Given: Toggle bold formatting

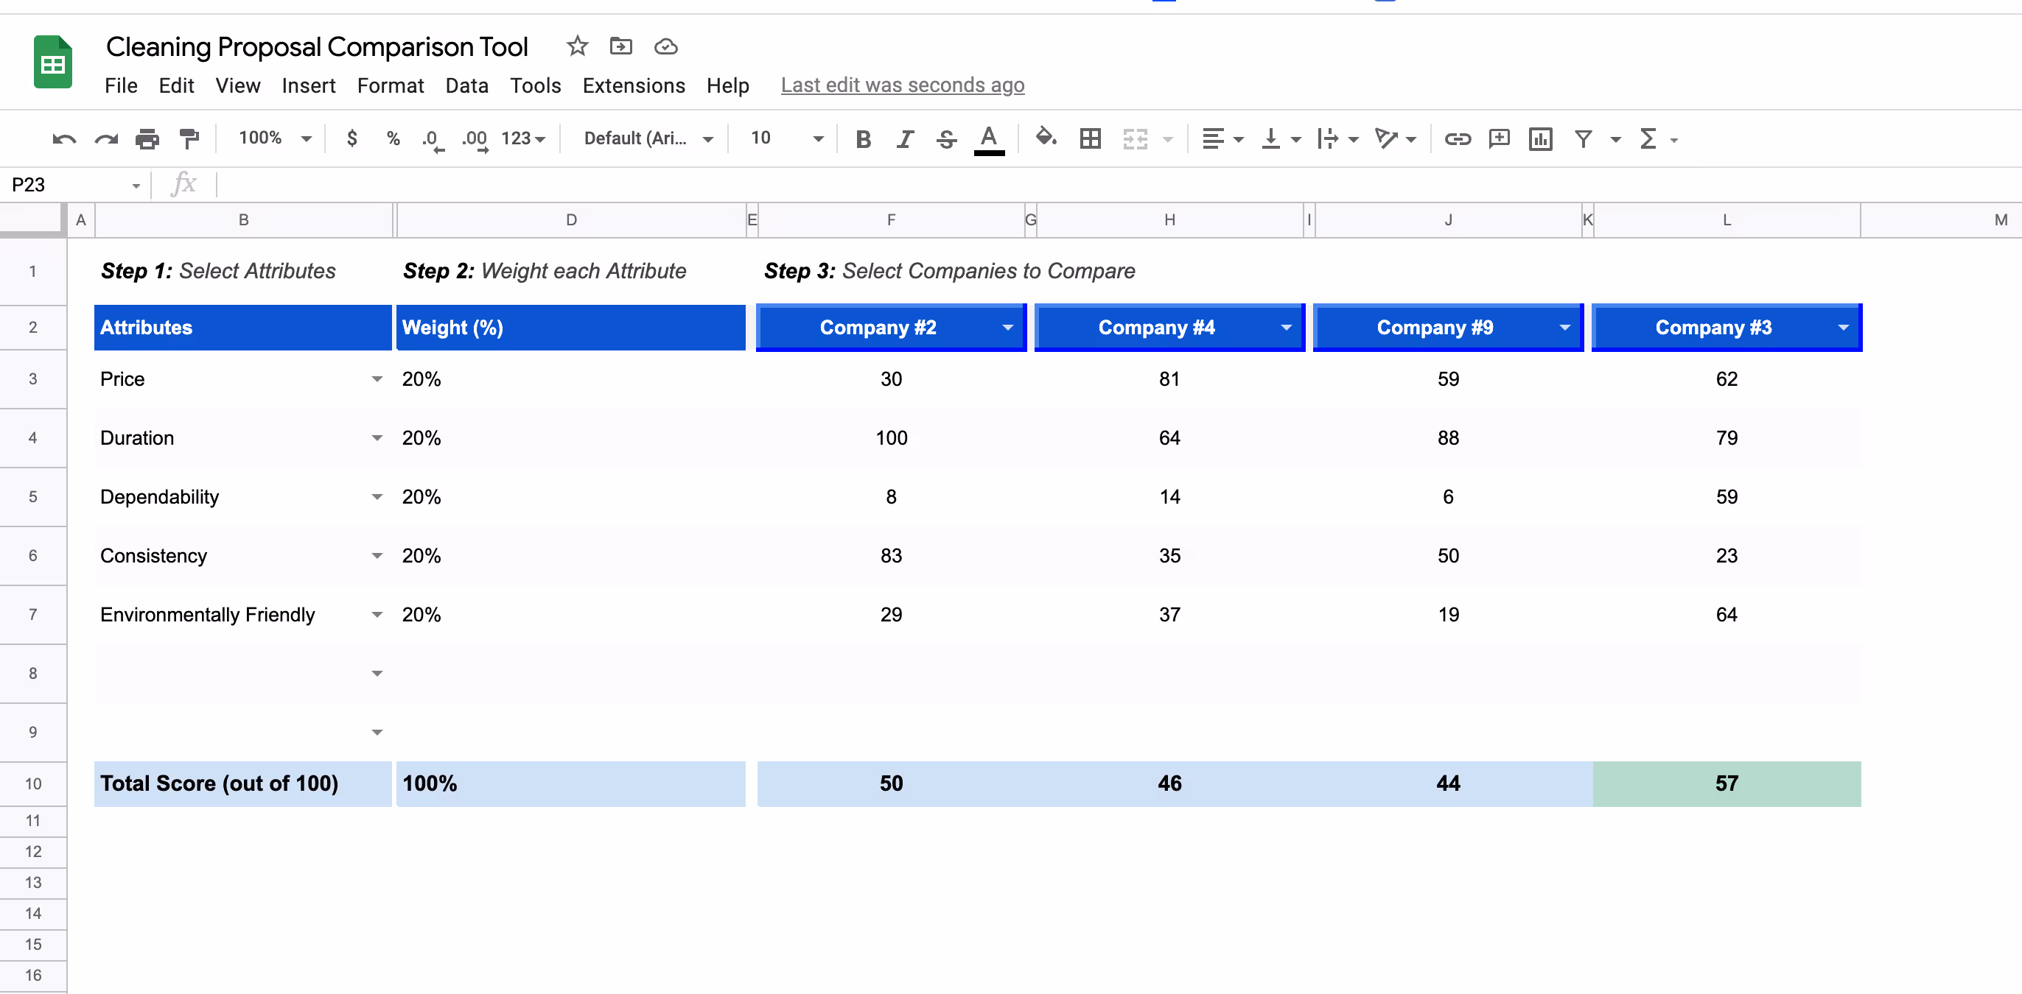Looking at the screenshot, I should 863,139.
